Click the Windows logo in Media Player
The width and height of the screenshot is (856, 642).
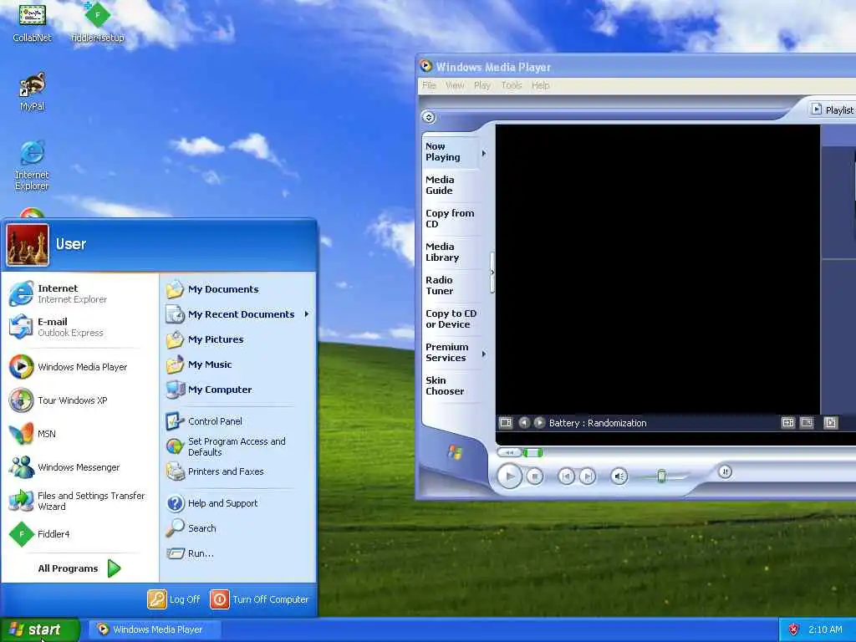[455, 452]
